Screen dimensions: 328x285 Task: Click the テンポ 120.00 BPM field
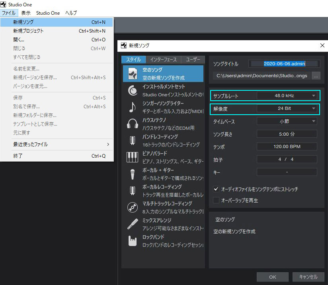click(287, 146)
